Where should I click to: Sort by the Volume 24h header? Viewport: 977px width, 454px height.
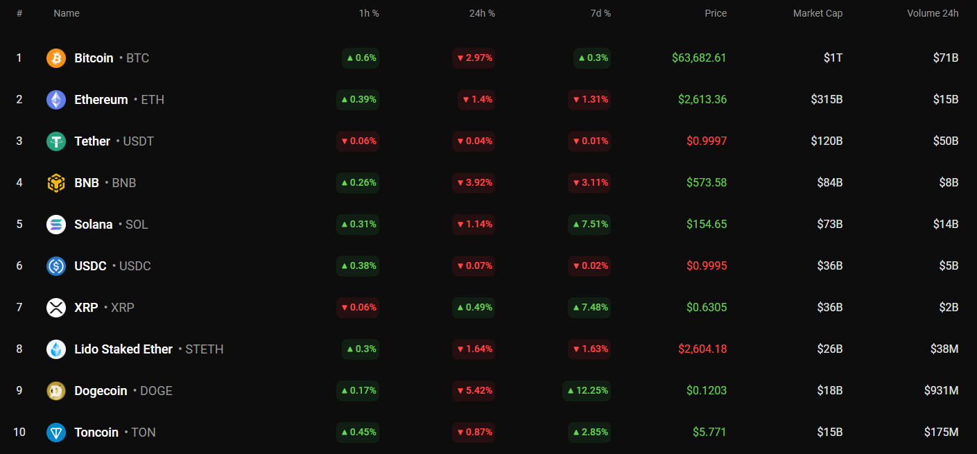pos(933,13)
